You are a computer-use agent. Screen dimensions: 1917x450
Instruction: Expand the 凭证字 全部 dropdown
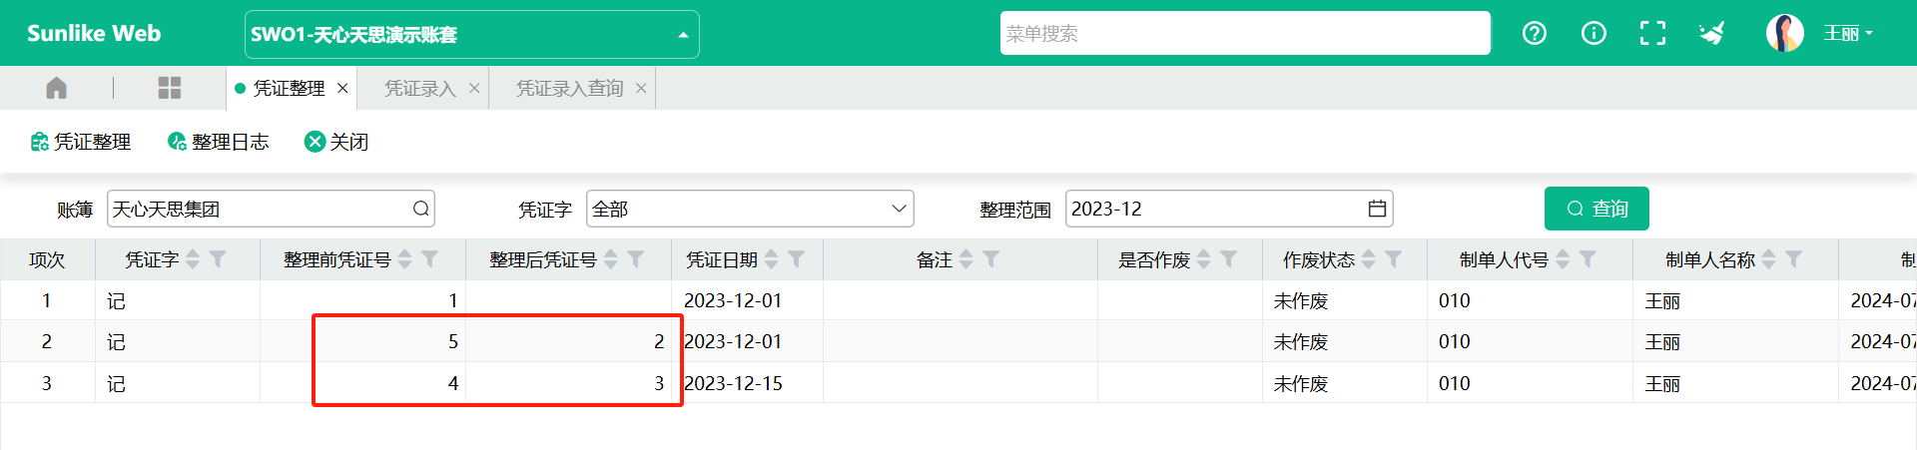(750, 209)
